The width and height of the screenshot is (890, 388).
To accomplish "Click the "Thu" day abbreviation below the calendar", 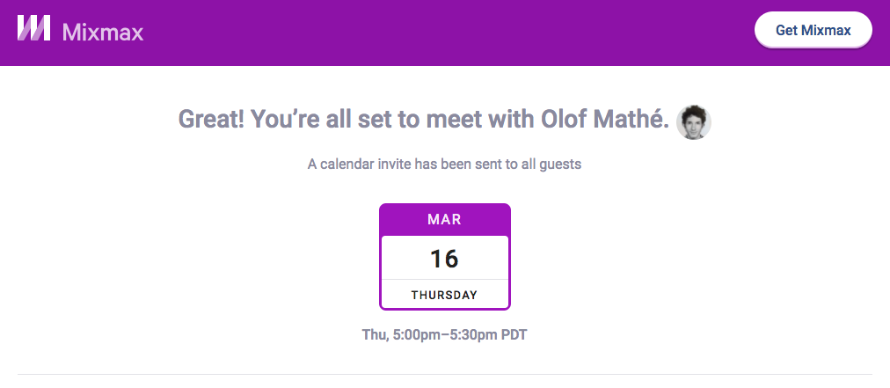I will coord(373,334).
